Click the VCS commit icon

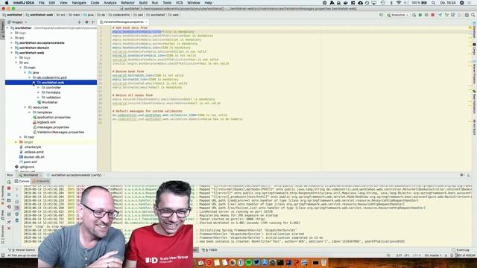pos(446,15)
